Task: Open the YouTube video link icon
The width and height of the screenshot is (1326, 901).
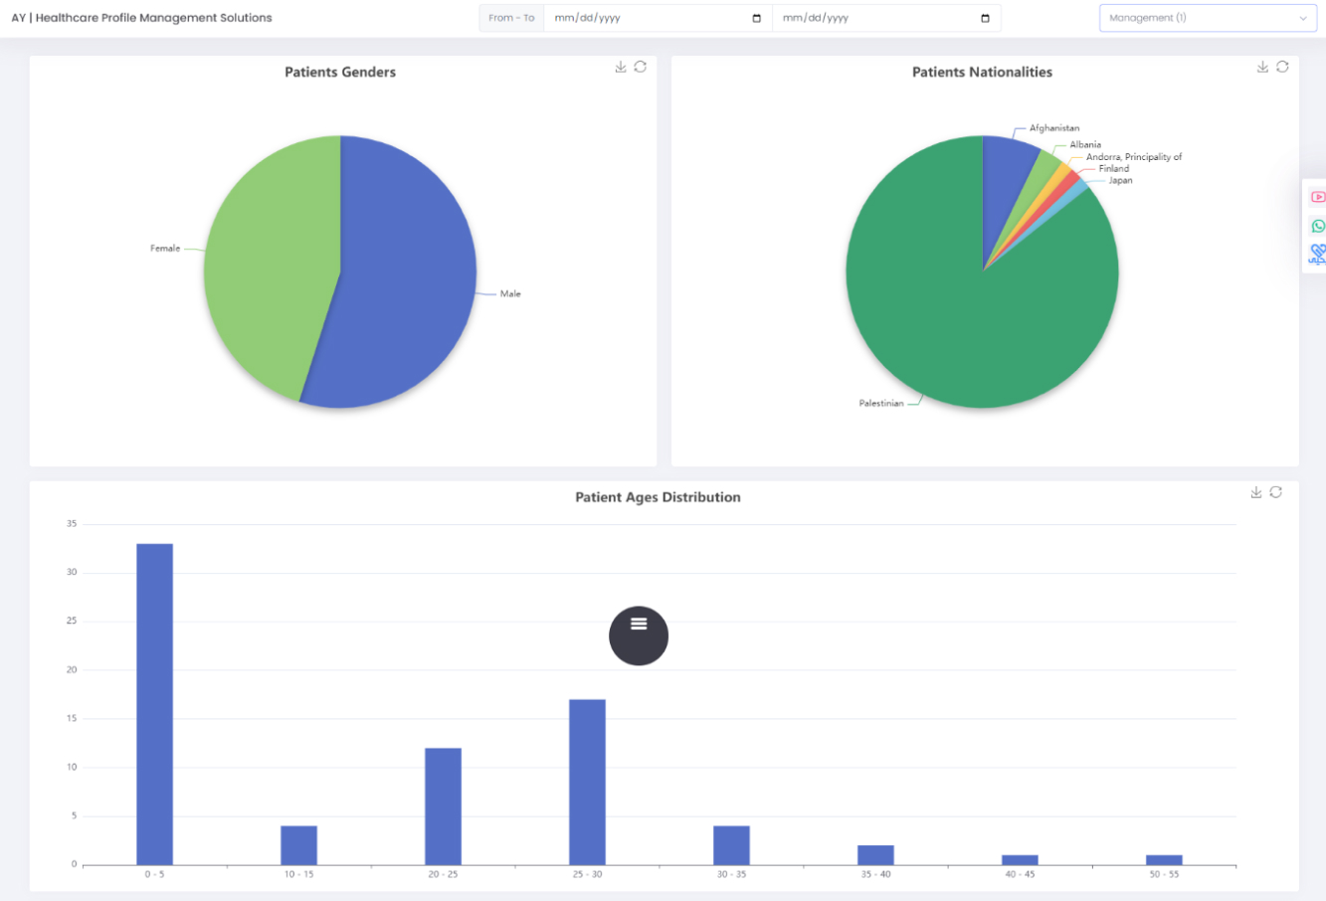Action: (1318, 197)
